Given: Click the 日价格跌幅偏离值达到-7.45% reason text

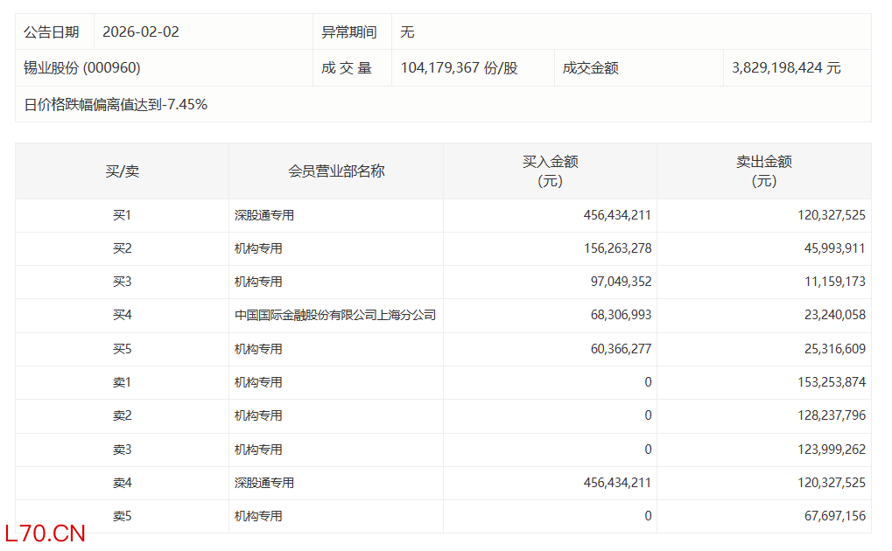Looking at the screenshot, I should coord(116,105).
